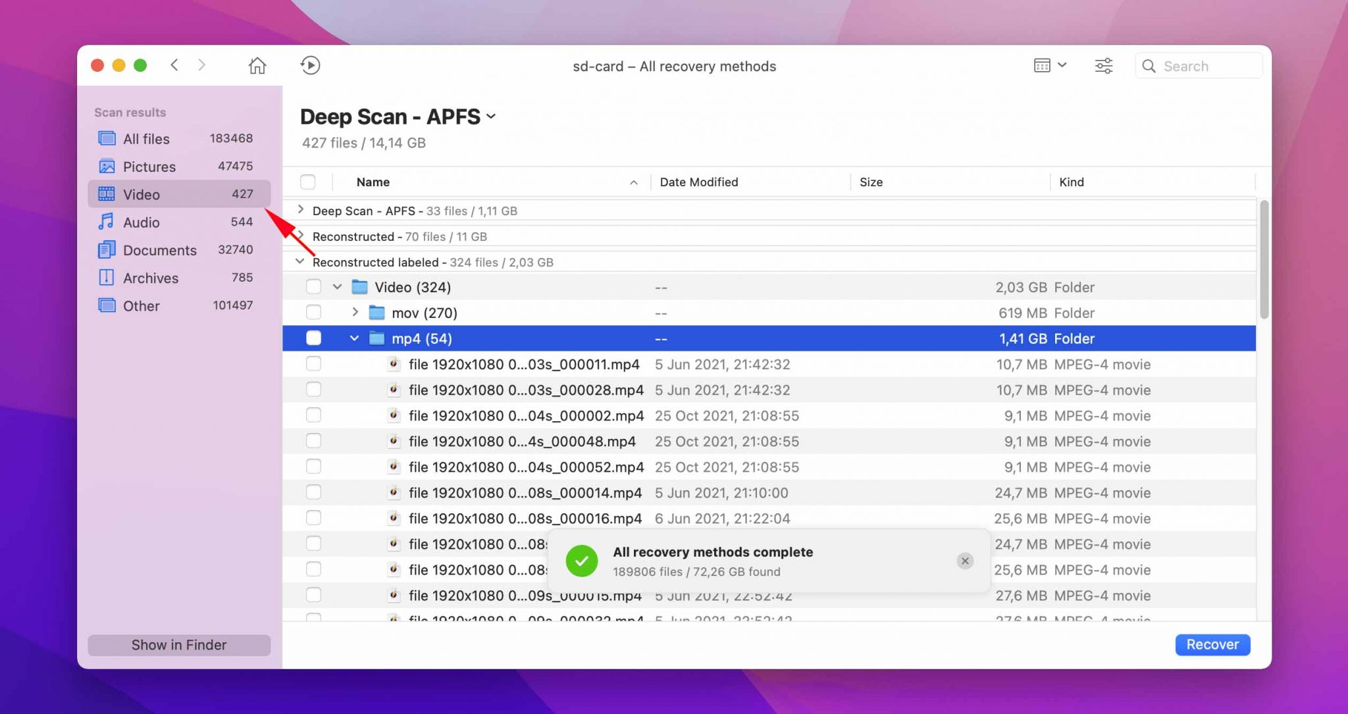1348x714 pixels.
Task: Check the mov (270) folder checkbox
Action: (x=313, y=313)
